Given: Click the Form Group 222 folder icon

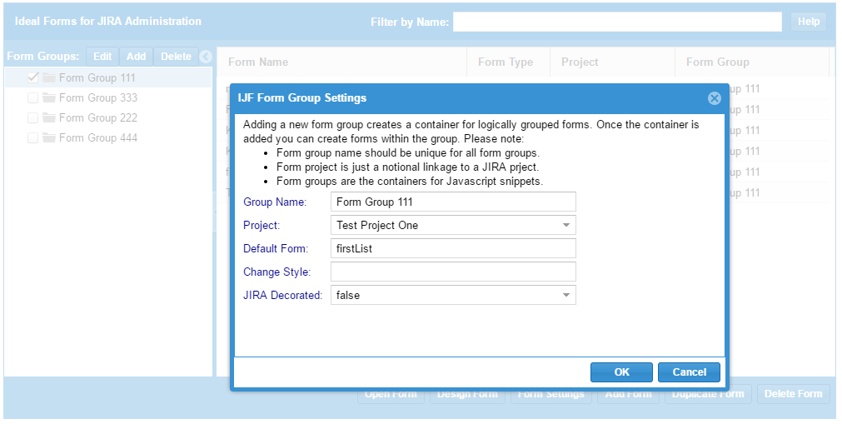Looking at the screenshot, I should [x=49, y=117].
